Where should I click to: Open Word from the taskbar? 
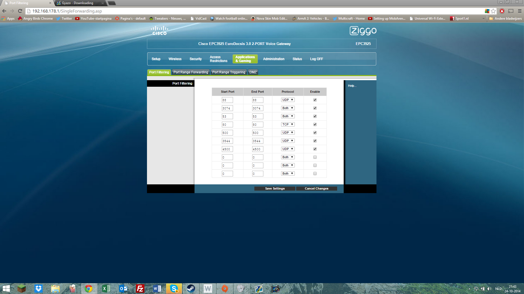click(x=157, y=289)
